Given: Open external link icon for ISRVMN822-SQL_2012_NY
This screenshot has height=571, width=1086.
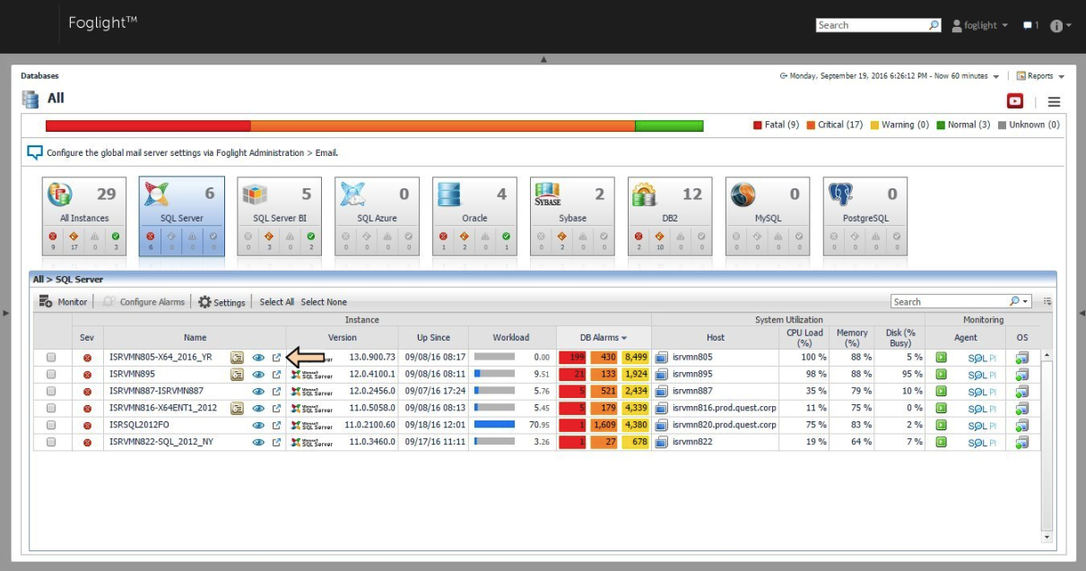Looking at the screenshot, I should [x=276, y=442].
